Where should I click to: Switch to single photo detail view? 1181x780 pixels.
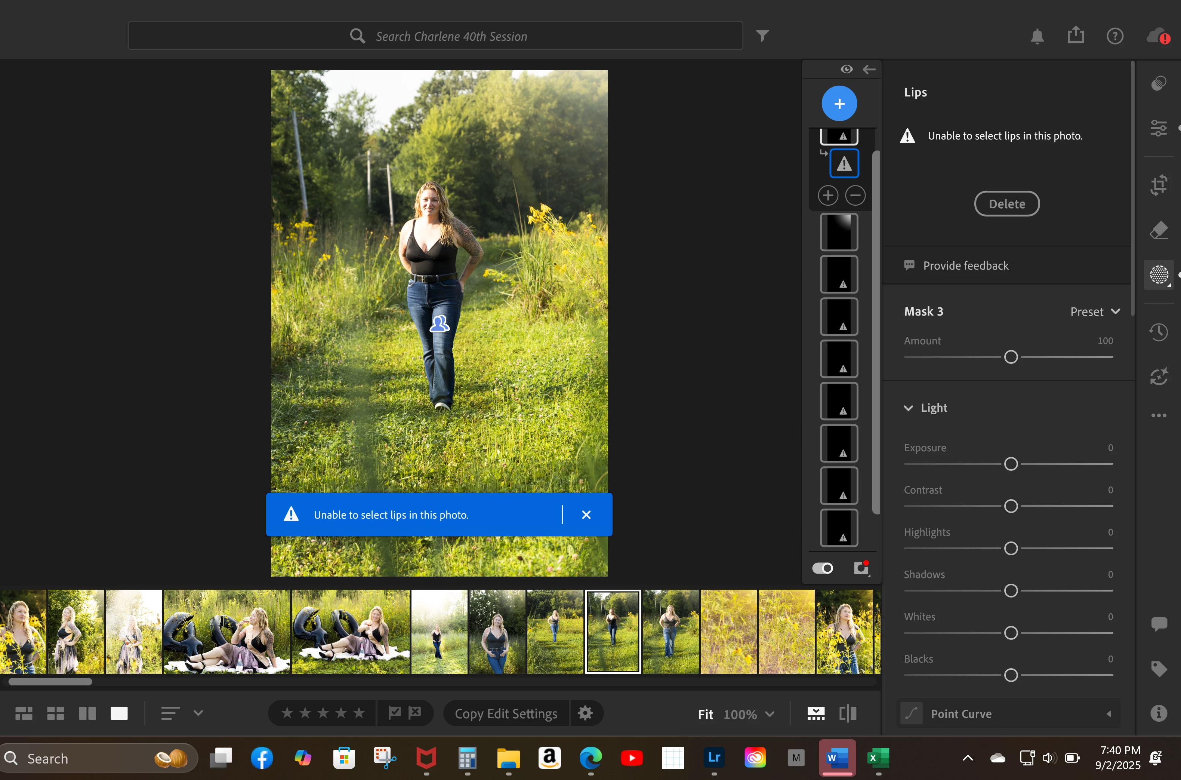[119, 713]
